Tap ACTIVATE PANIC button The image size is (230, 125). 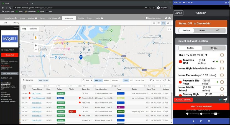click(x=183, y=100)
